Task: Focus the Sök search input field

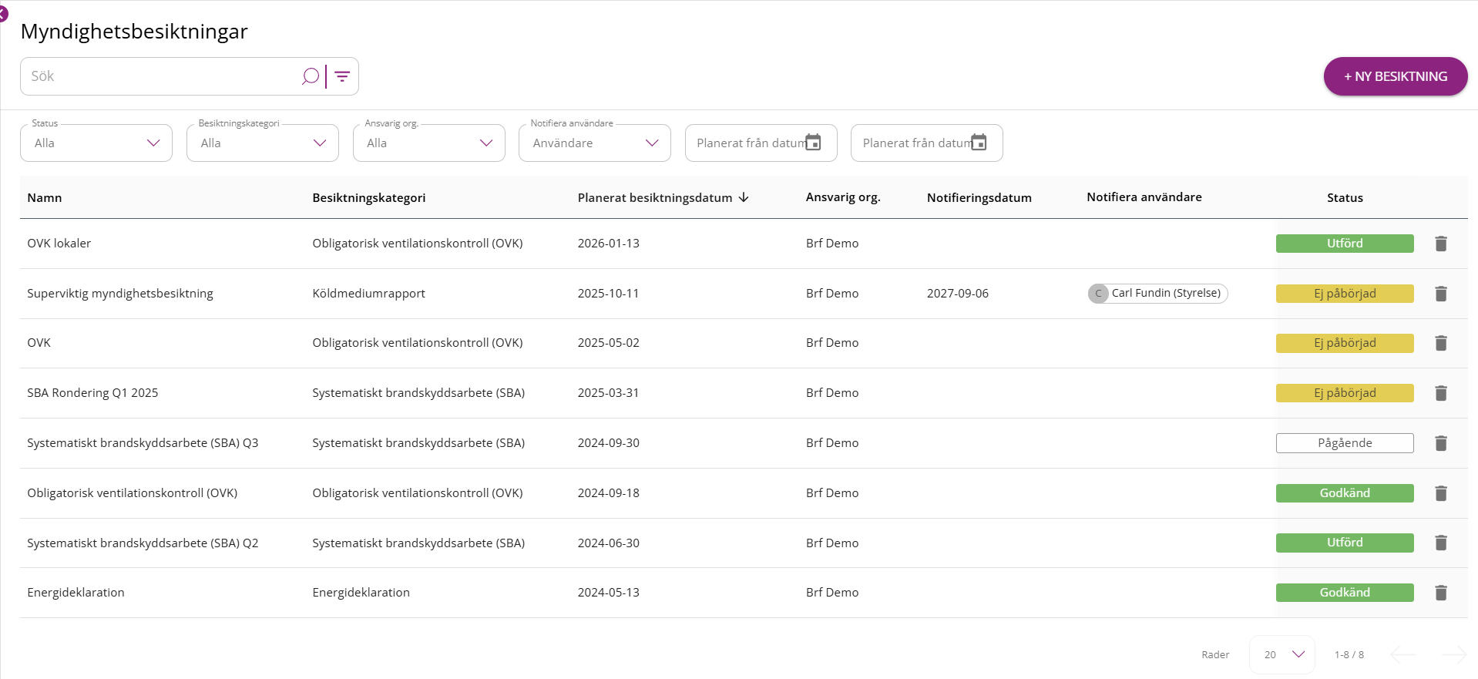Action: pyautogui.click(x=162, y=76)
